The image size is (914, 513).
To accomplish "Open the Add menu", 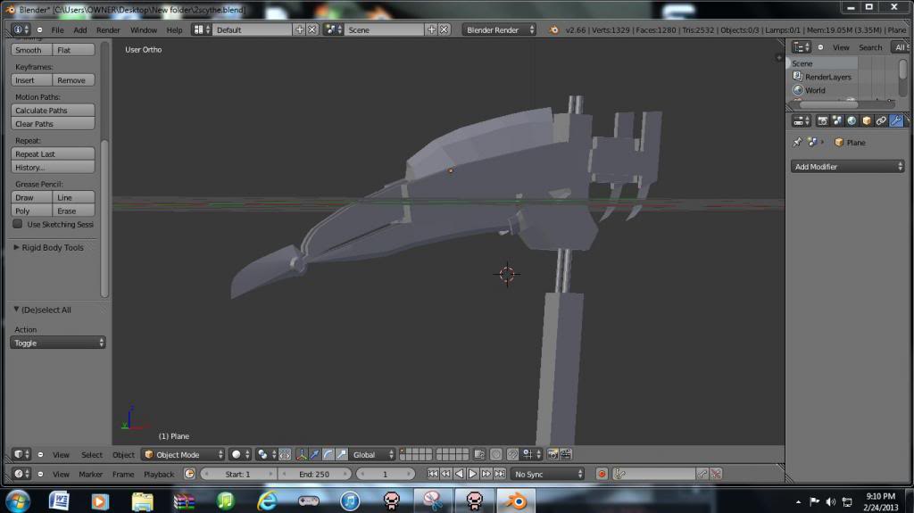I will (x=79, y=29).
